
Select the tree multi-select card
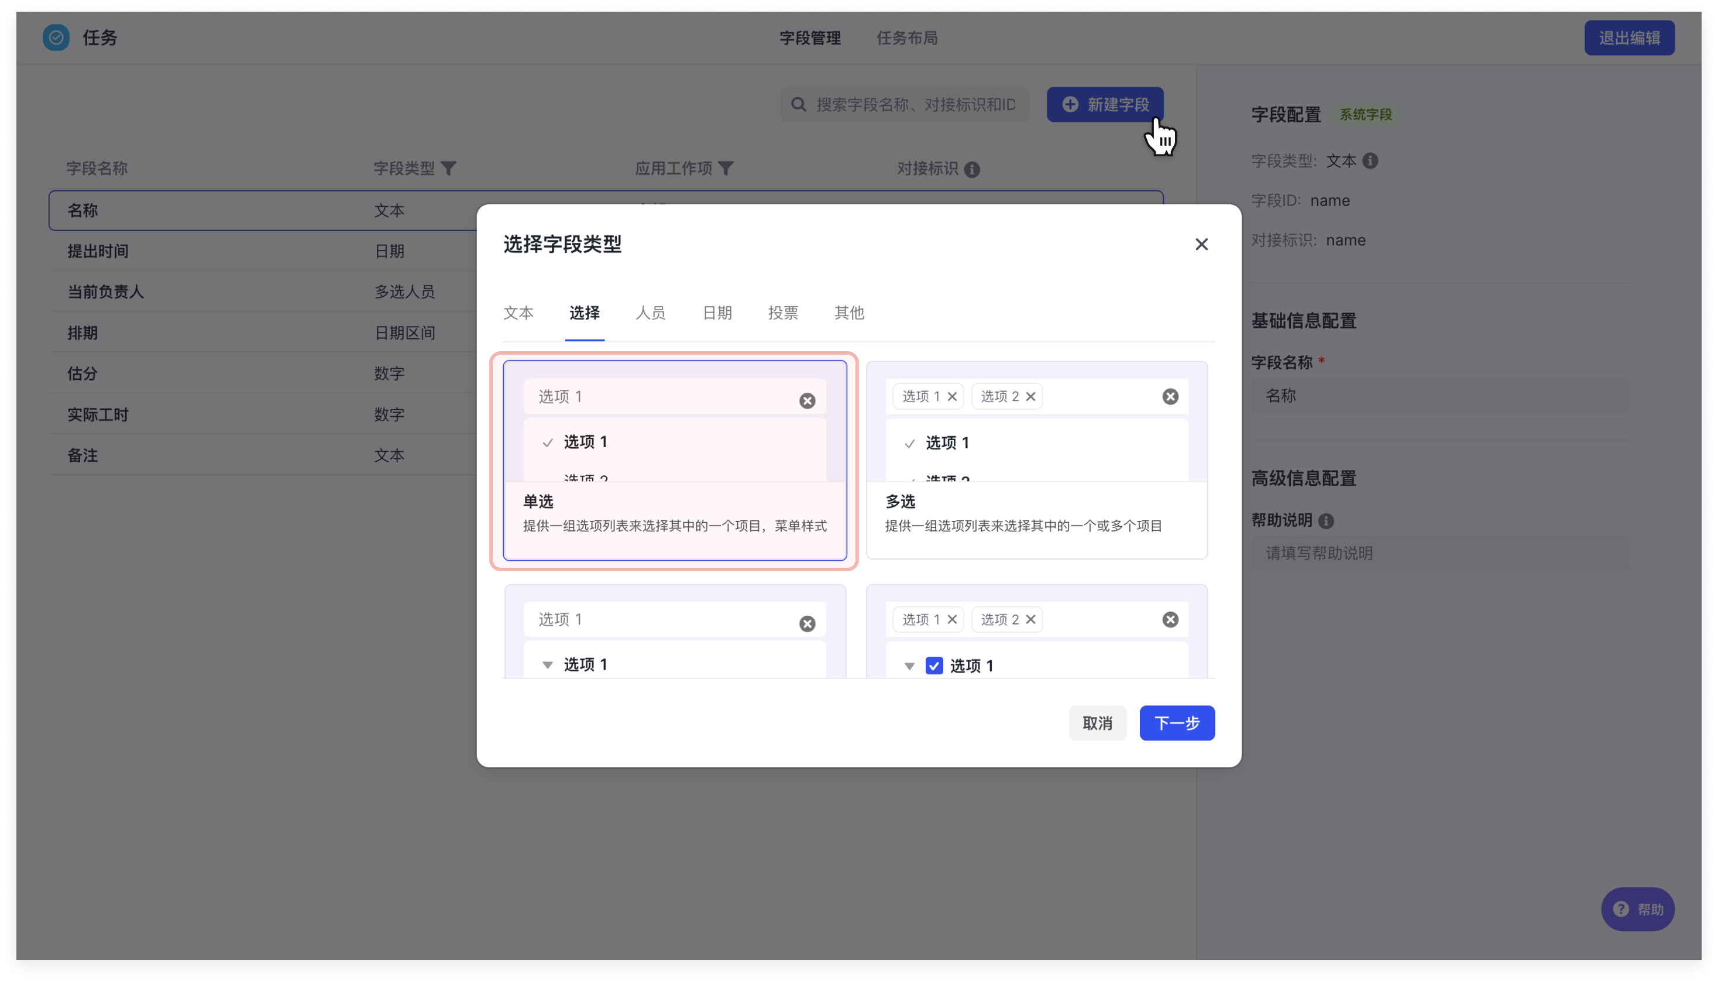tap(1036, 632)
